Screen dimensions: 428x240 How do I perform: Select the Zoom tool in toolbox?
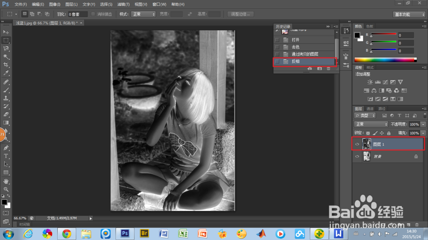point(6,189)
